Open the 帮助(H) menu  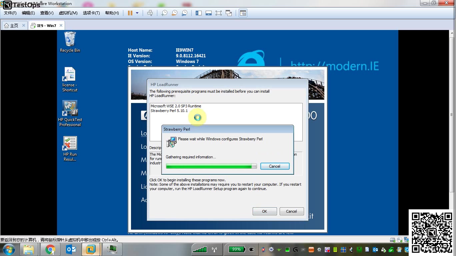click(112, 13)
